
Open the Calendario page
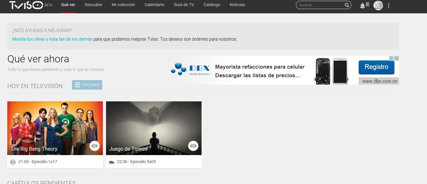pos(154,5)
